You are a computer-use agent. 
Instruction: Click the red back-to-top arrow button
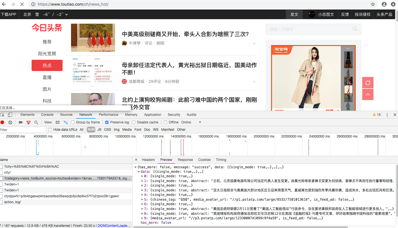click(368, 94)
